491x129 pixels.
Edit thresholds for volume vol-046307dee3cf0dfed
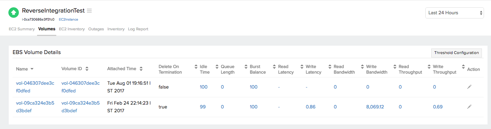point(469,87)
